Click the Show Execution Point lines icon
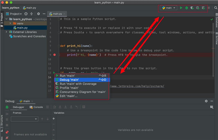This screenshot has width=218, height=140. (48, 107)
